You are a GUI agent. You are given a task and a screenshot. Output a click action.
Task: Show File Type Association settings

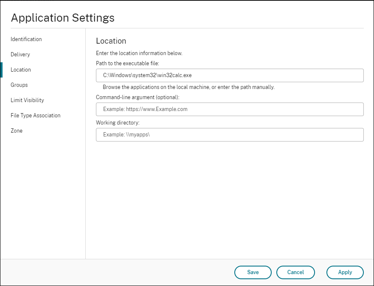(36, 116)
